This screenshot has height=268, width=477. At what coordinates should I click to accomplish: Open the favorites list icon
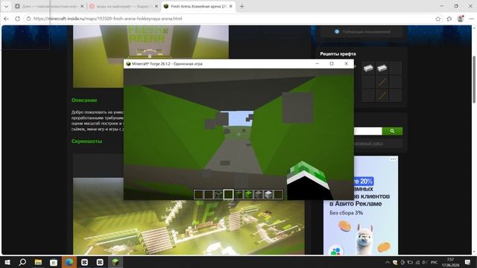(449, 19)
